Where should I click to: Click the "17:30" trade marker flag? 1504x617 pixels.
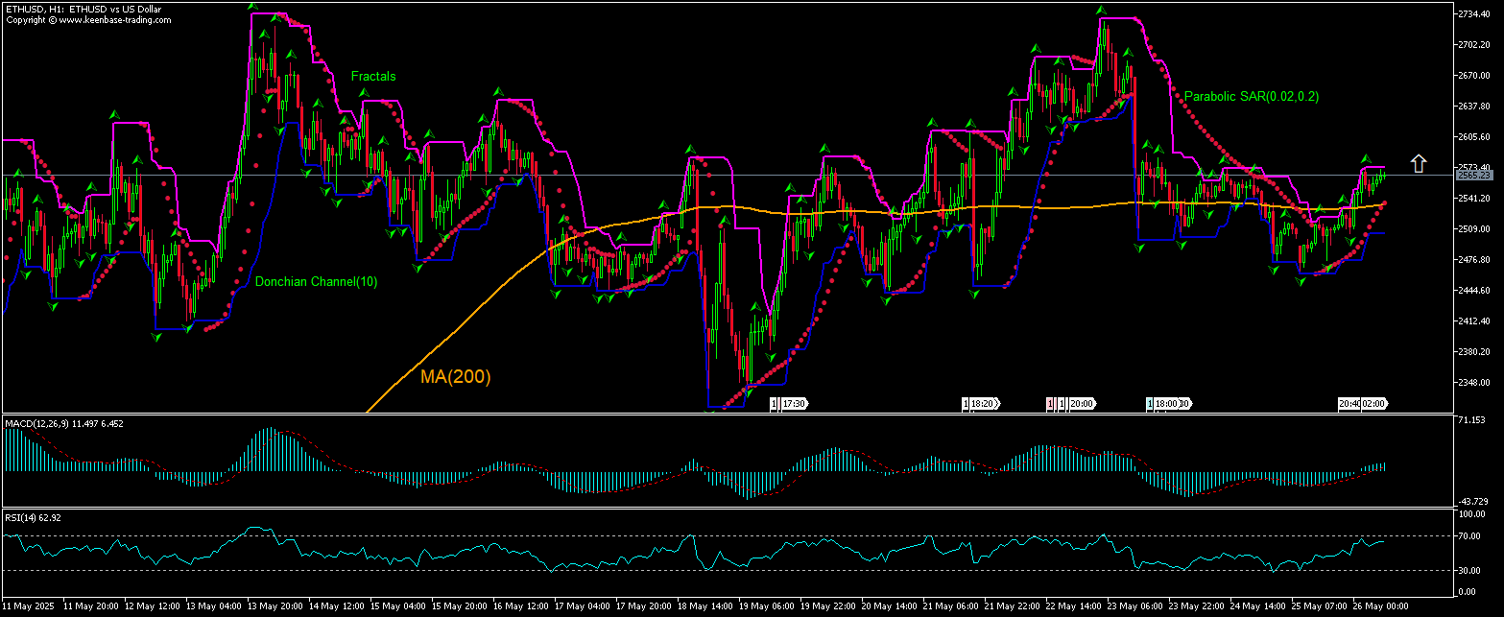[x=792, y=404]
